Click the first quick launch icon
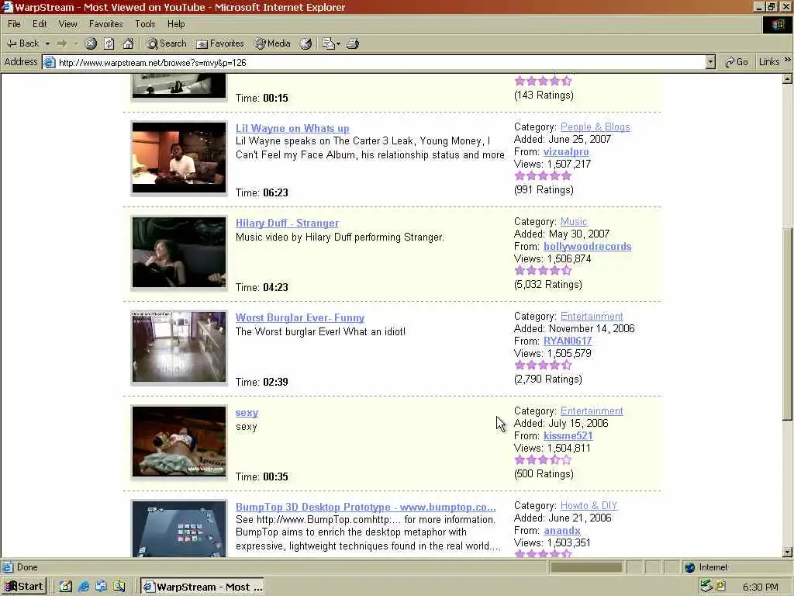Screen dimensions: 794x596 pos(66,587)
